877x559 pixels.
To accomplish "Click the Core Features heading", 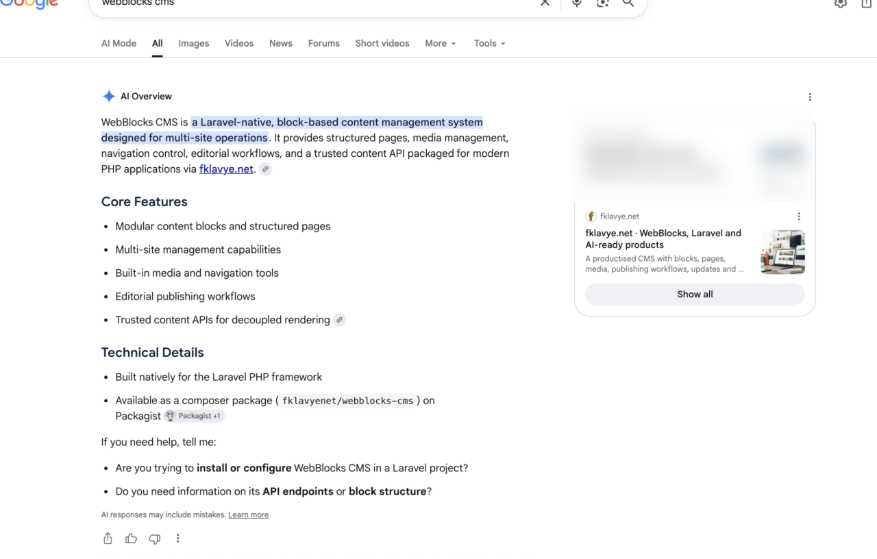I will pyautogui.click(x=144, y=202).
